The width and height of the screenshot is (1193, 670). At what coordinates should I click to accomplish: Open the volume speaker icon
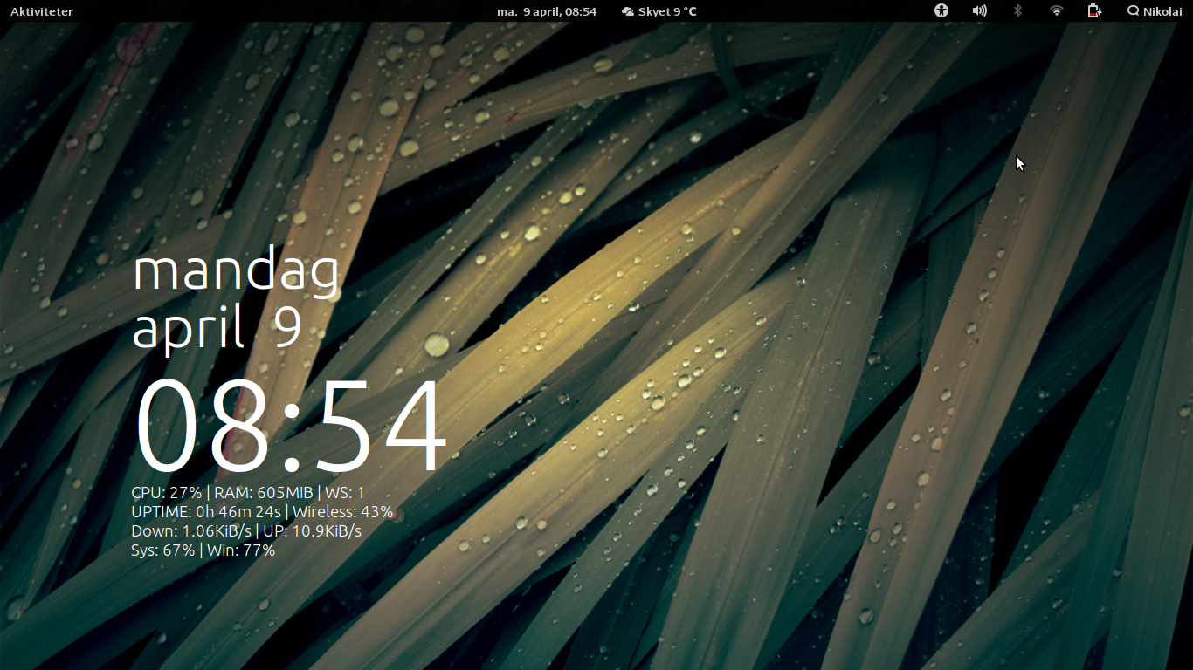point(980,11)
